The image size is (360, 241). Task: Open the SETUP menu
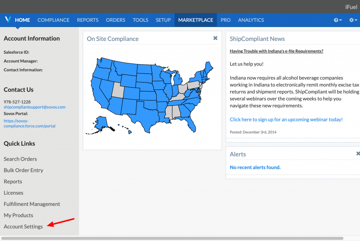[163, 20]
